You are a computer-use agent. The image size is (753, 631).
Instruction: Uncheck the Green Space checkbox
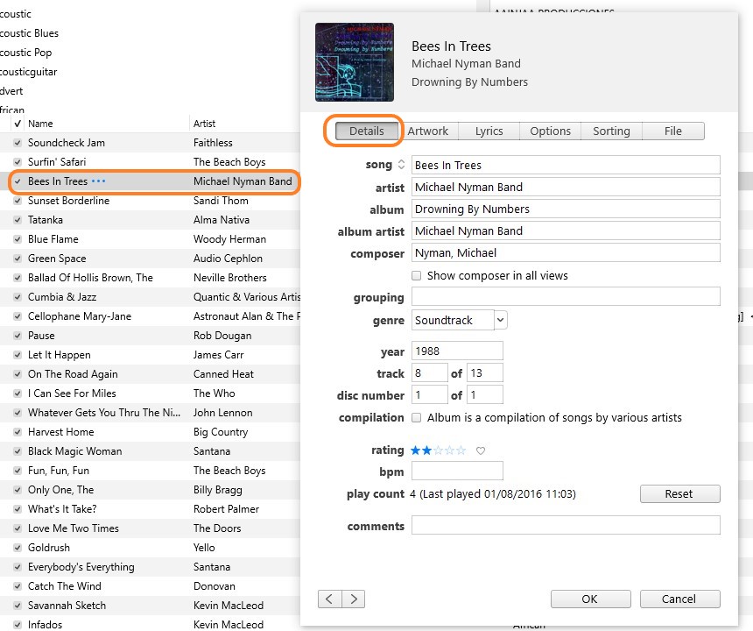[x=18, y=258]
